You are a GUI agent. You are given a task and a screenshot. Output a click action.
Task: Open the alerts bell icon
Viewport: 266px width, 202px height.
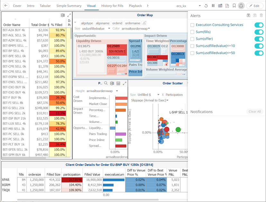point(241,6)
